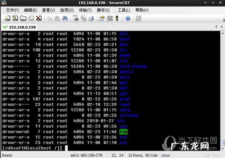225x158 pixels.
Task: Click the Quick Connect lightning icon
Action: (x=15, y=18)
